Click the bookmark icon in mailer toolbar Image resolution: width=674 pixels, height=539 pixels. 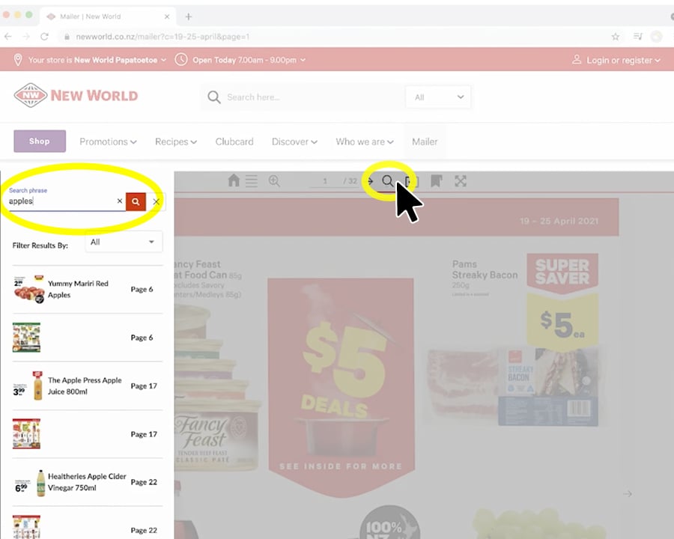click(x=436, y=181)
